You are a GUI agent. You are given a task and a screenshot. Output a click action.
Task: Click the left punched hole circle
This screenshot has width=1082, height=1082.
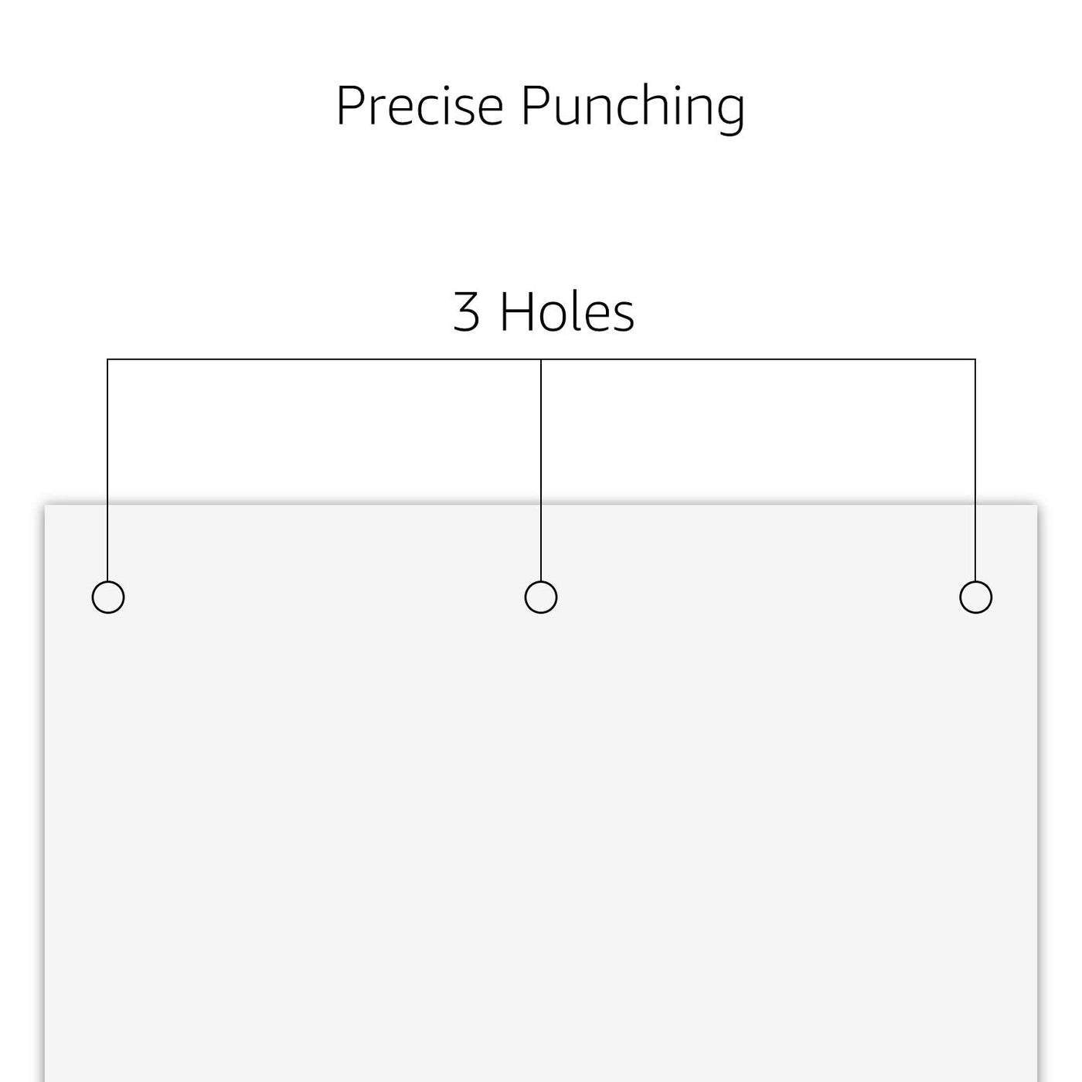click(108, 597)
